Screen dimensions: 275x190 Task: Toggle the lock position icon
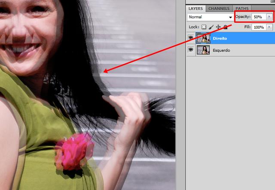[218, 27]
